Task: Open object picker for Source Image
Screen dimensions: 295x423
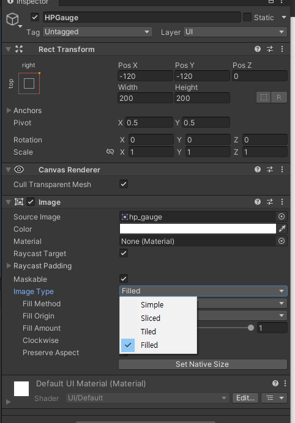Action: [282, 216]
